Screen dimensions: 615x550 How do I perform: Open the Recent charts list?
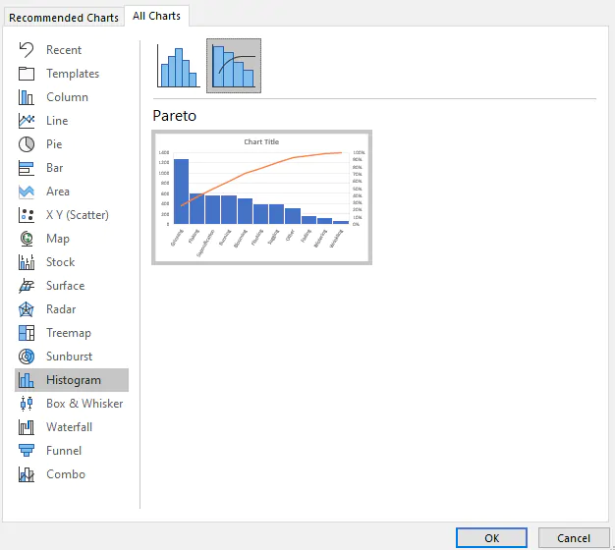pos(64,50)
